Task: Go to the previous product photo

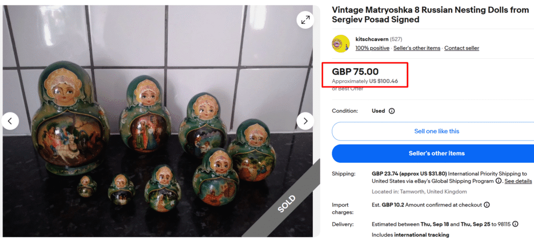Action: point(10,121)
